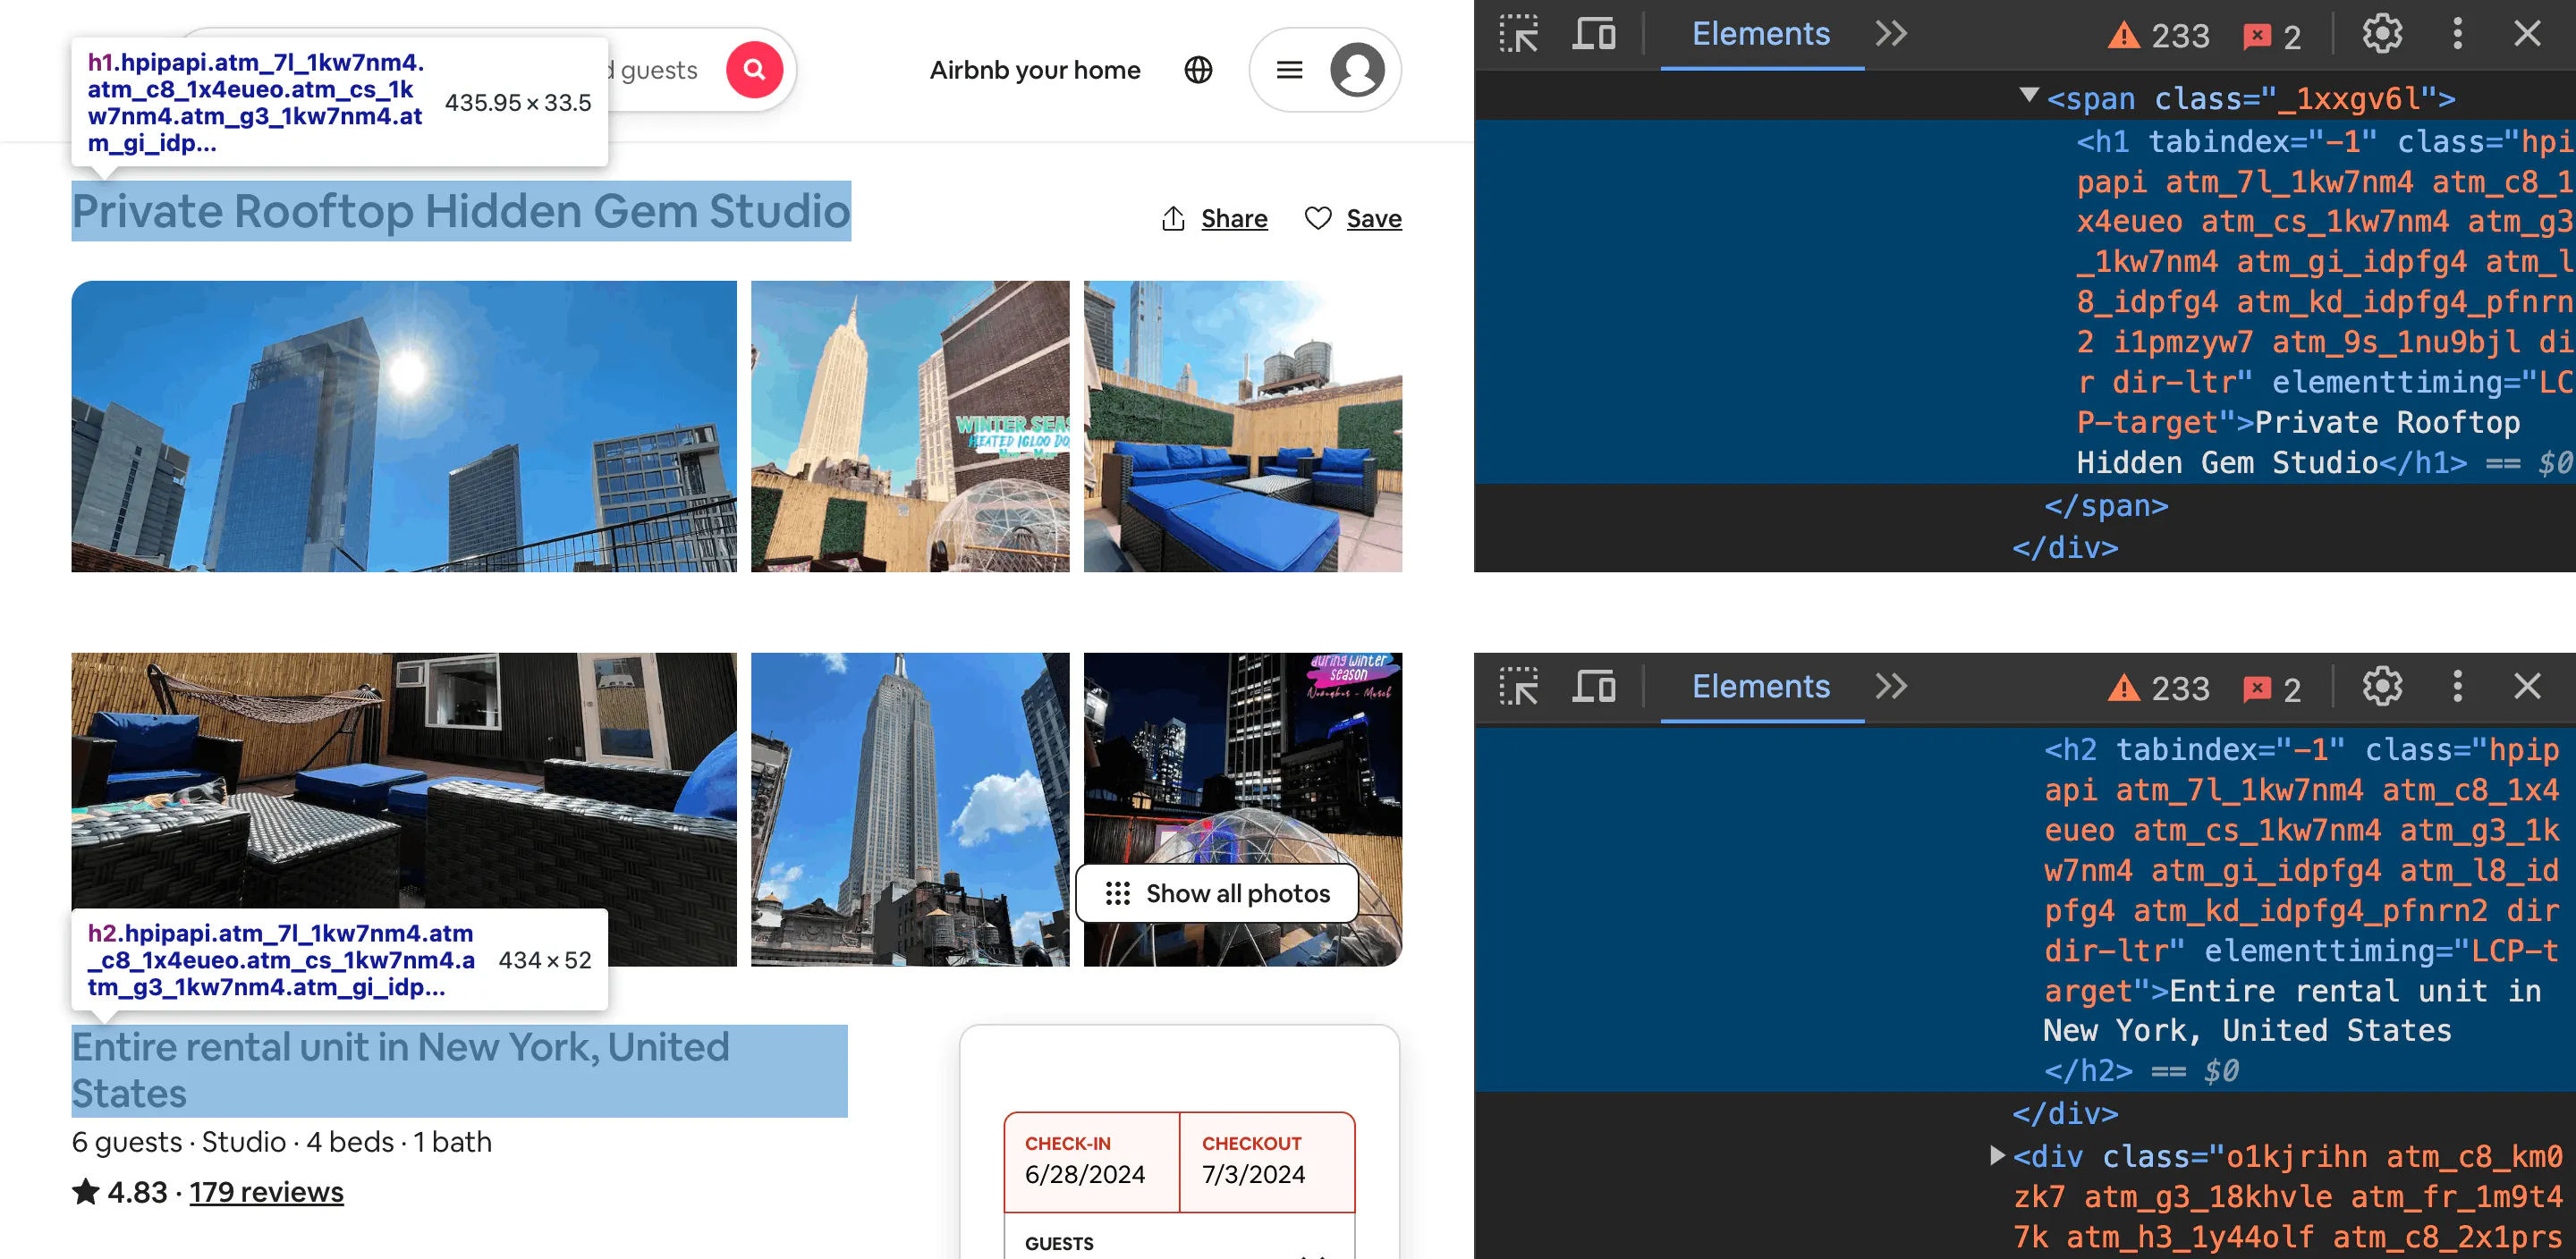This screenshot has height=1259, width=2576.
Task: Select the inspect element tool in top DevTools
Action: point(1519,35)
